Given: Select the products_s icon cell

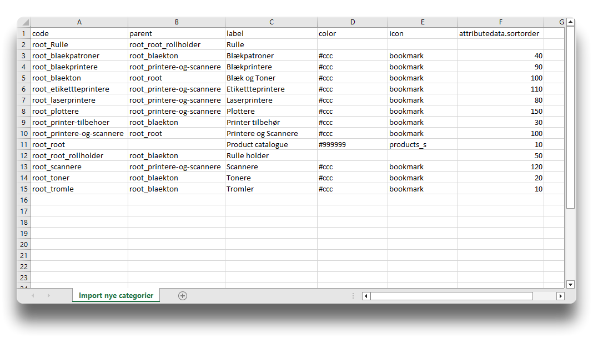Looking at the screenshot, I should (422, 144).
